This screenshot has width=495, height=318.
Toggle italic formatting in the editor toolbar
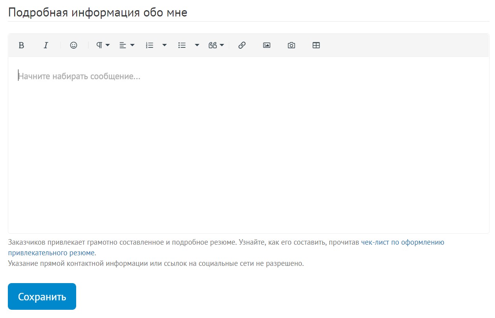[x=46, y=45]
